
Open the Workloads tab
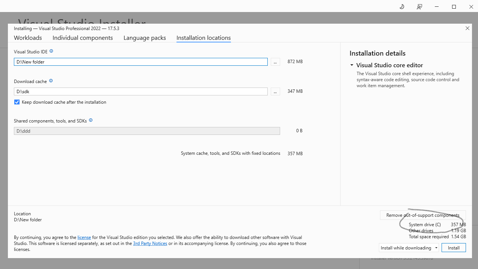coord(28,38)
